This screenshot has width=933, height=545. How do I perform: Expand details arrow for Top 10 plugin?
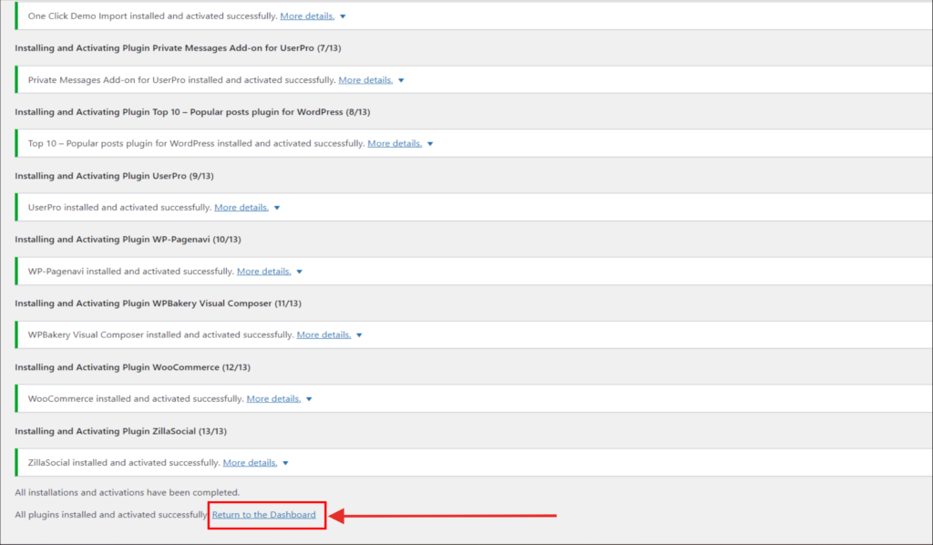430,144
